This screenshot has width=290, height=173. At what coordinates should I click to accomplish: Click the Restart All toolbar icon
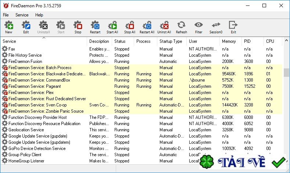(x=147, y=25)
